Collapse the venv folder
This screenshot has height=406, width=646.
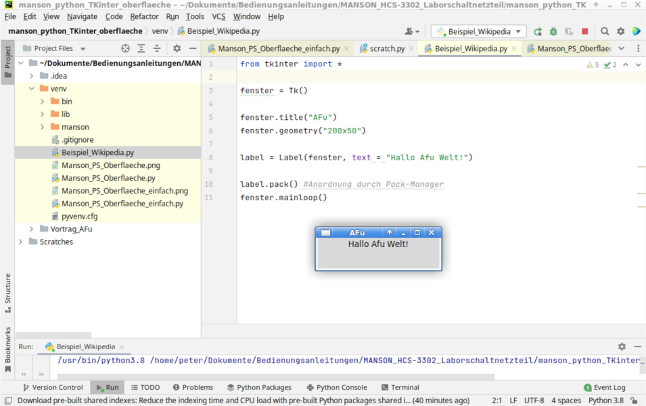pyautogui.click(x=32, y=89)
